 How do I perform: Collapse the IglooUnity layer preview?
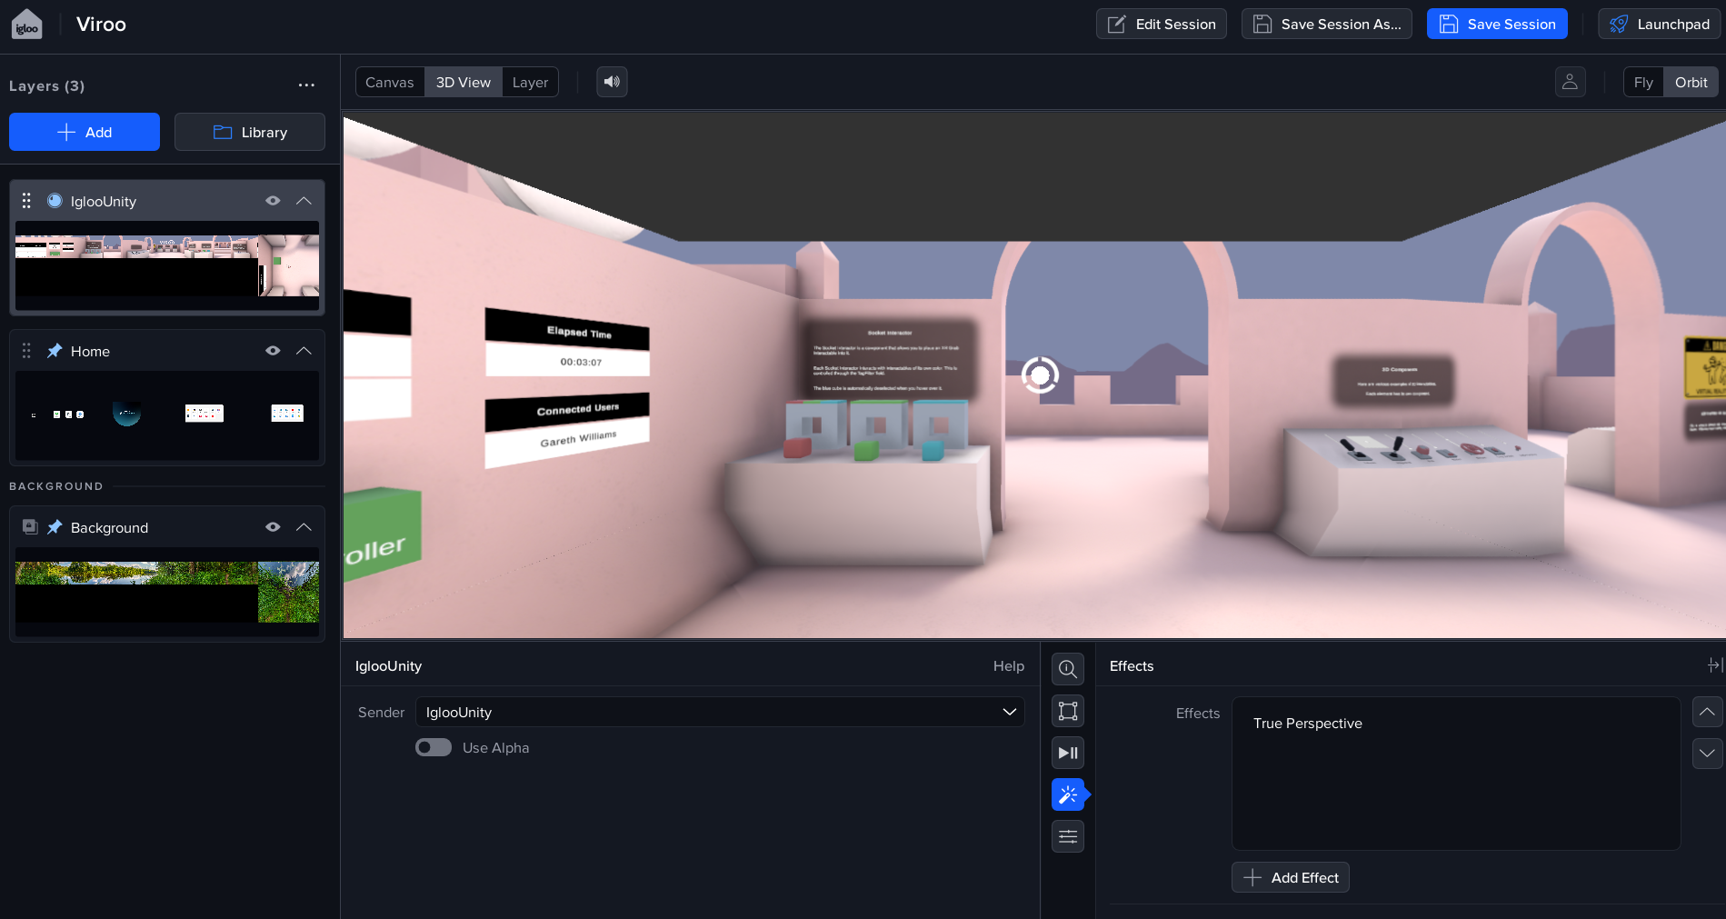coord(304,201)
